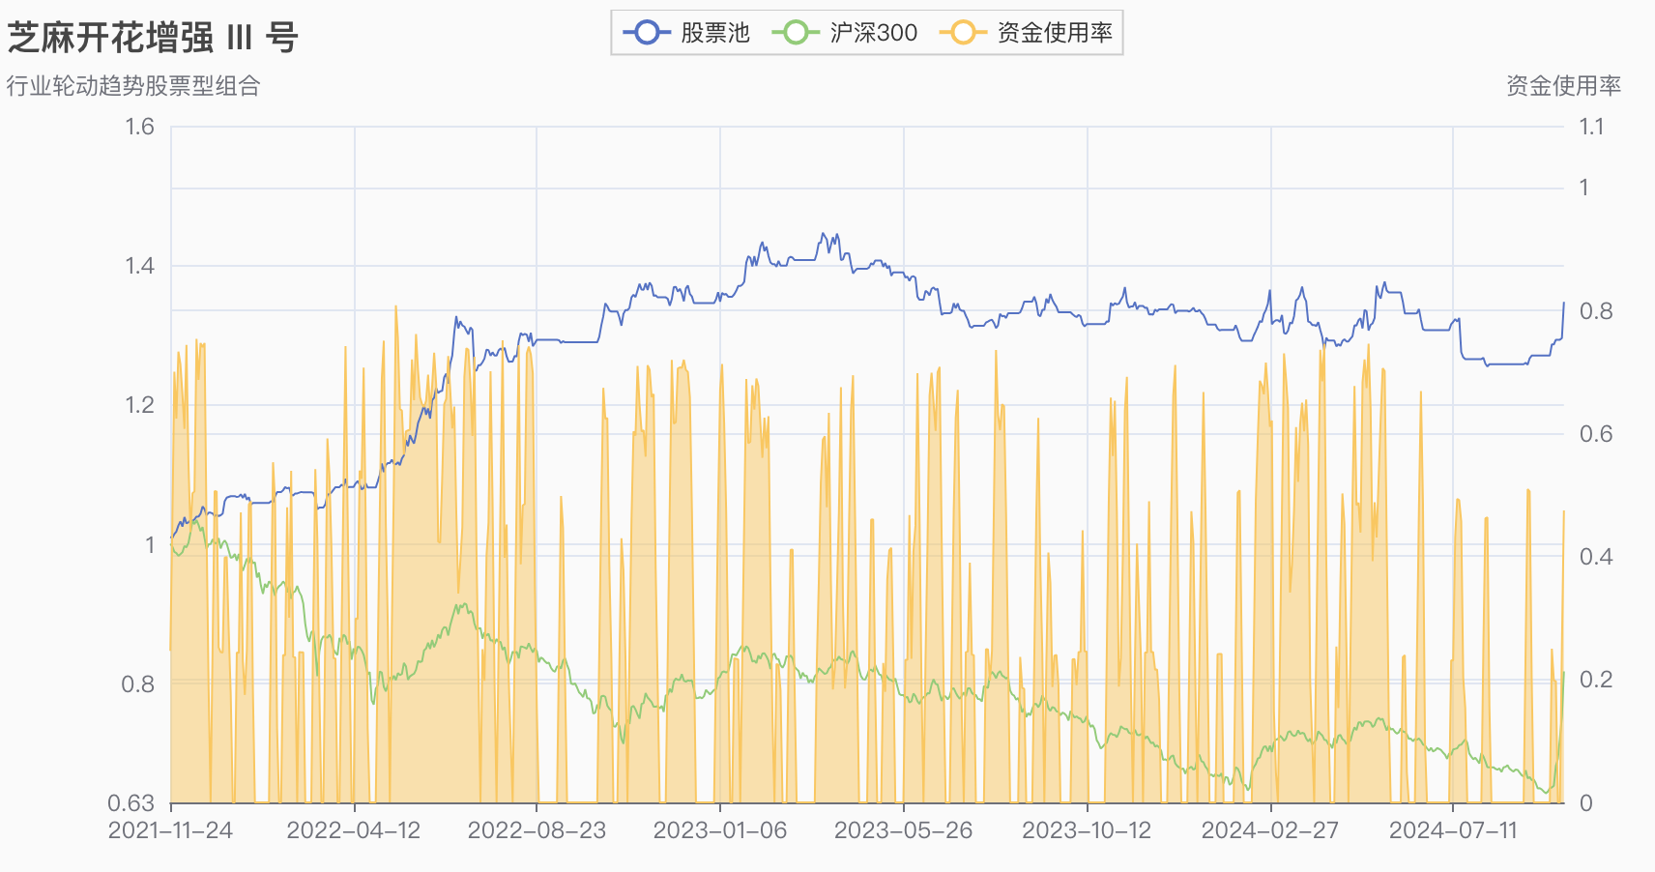This screenshot has height=872, width=1655.
Task: Select the 2023-01-06 x-axis date label
Action: [720, 830]
